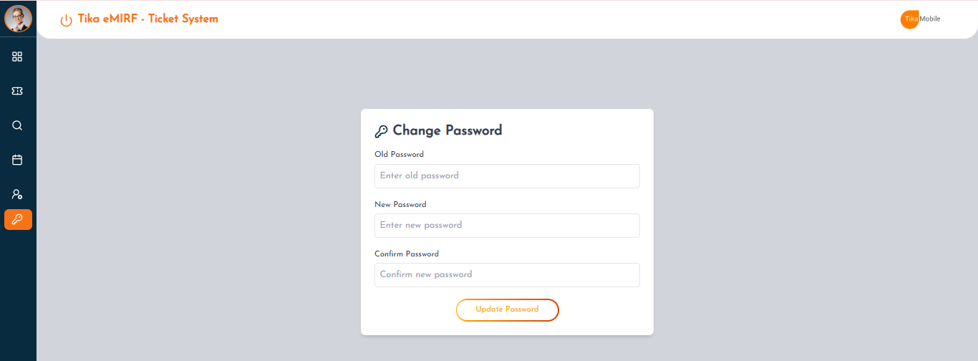Click the empty white header bar area
The height and width of the screenshot is (361, 978).
(558, 19)
